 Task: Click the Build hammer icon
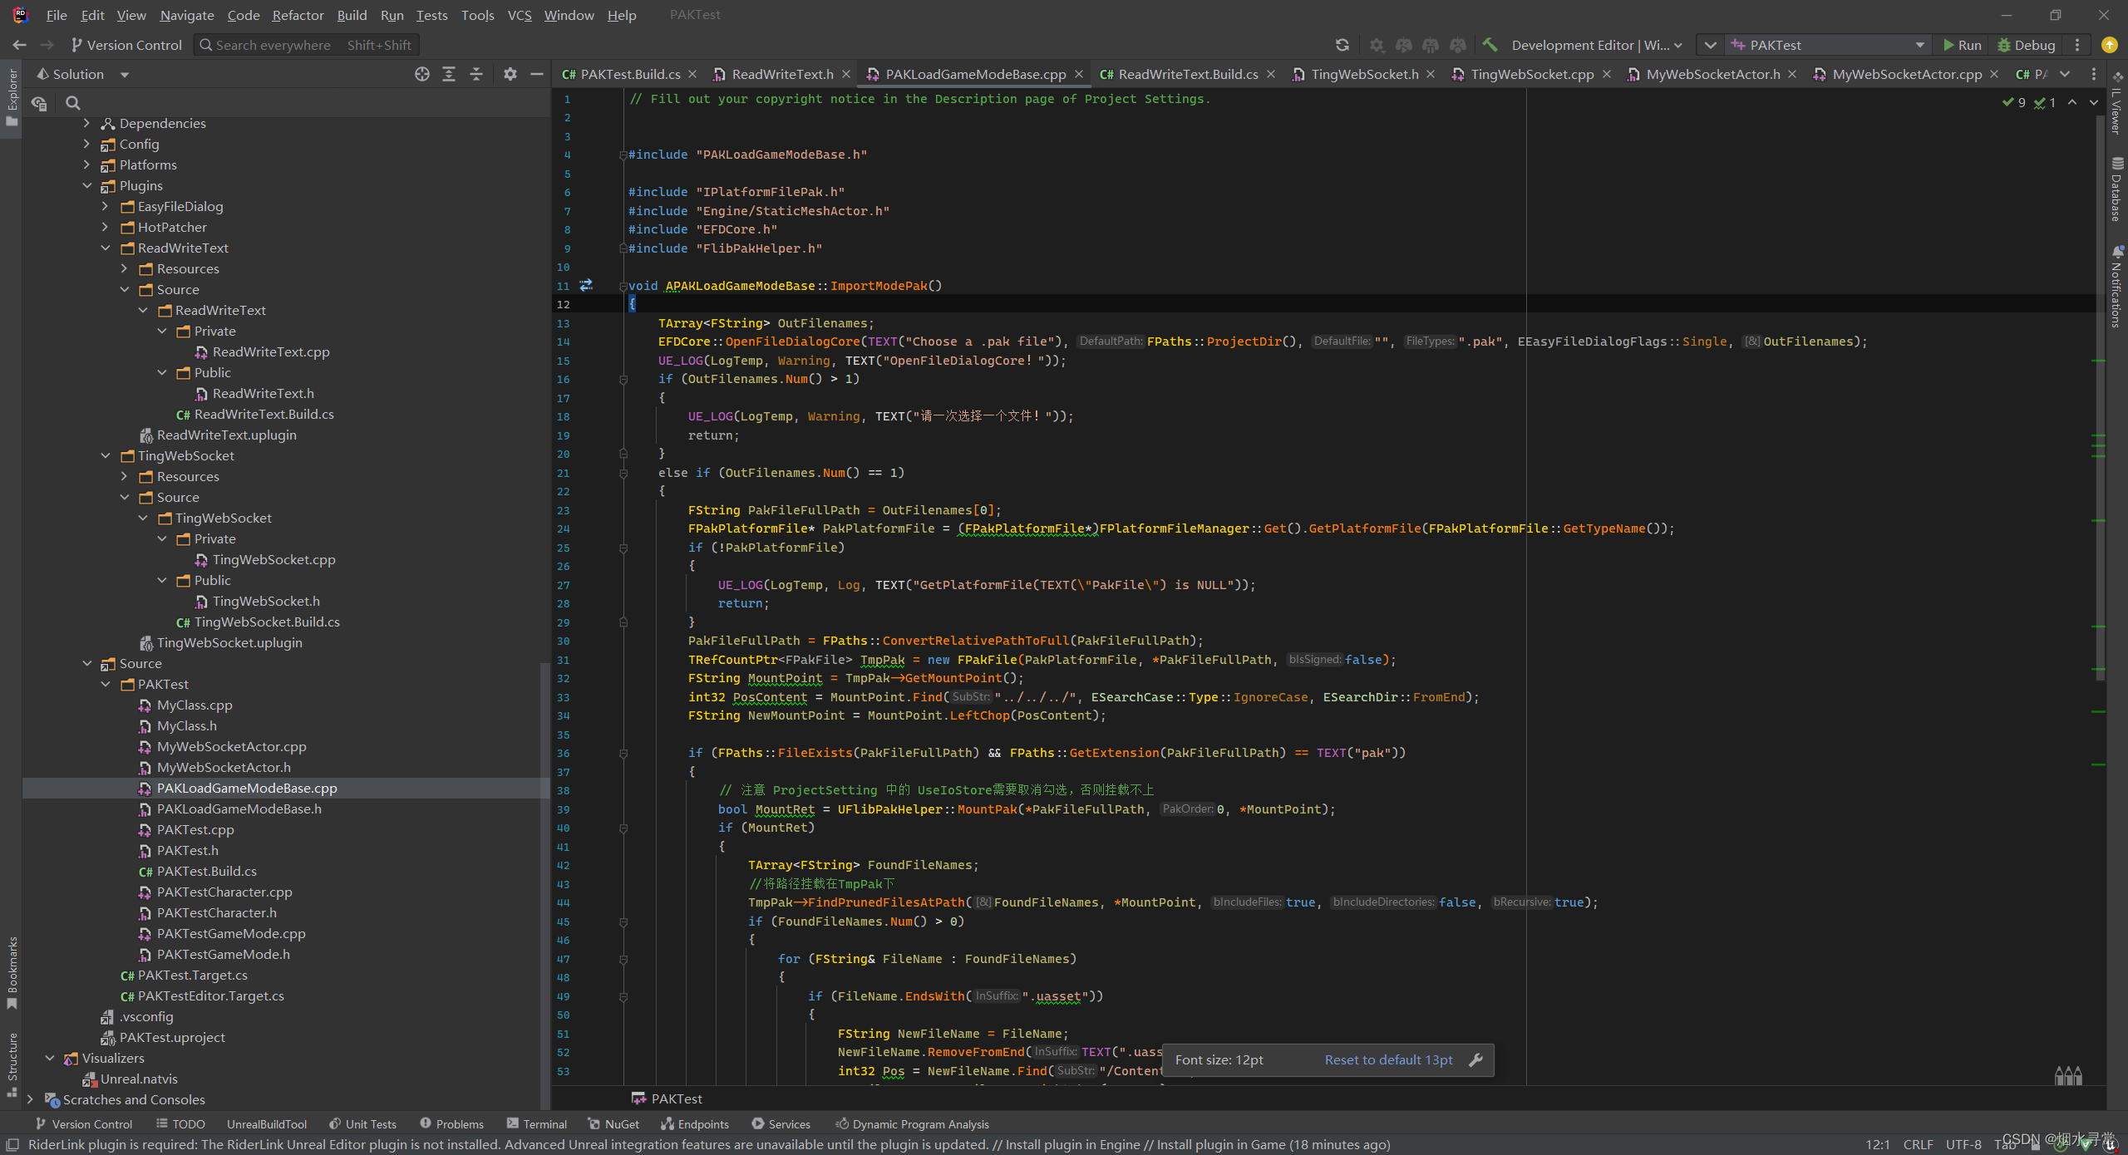(x=1490, y=45)
